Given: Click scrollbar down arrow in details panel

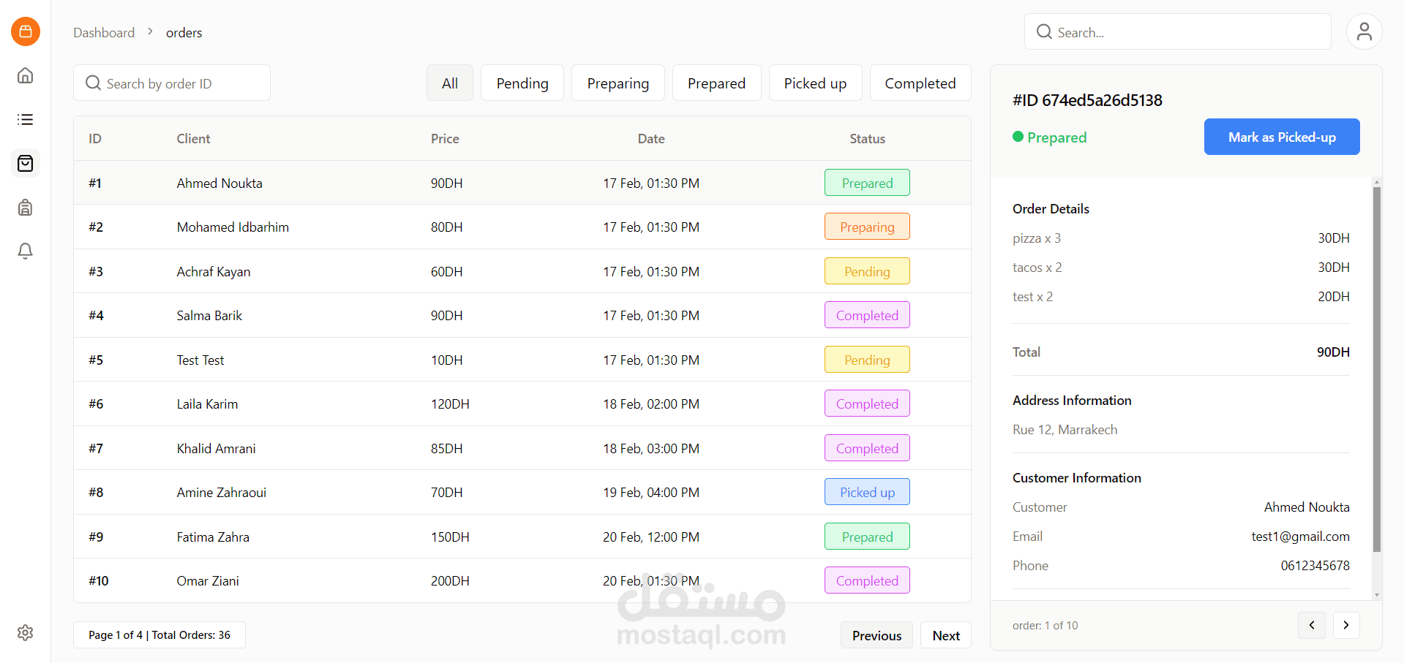Looking at the screenshot, I should 1376,595.
